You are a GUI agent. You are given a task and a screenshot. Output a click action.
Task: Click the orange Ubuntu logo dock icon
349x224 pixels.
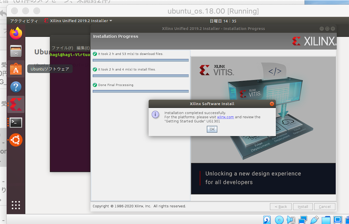pyautogui.click(x=16, y=140)
